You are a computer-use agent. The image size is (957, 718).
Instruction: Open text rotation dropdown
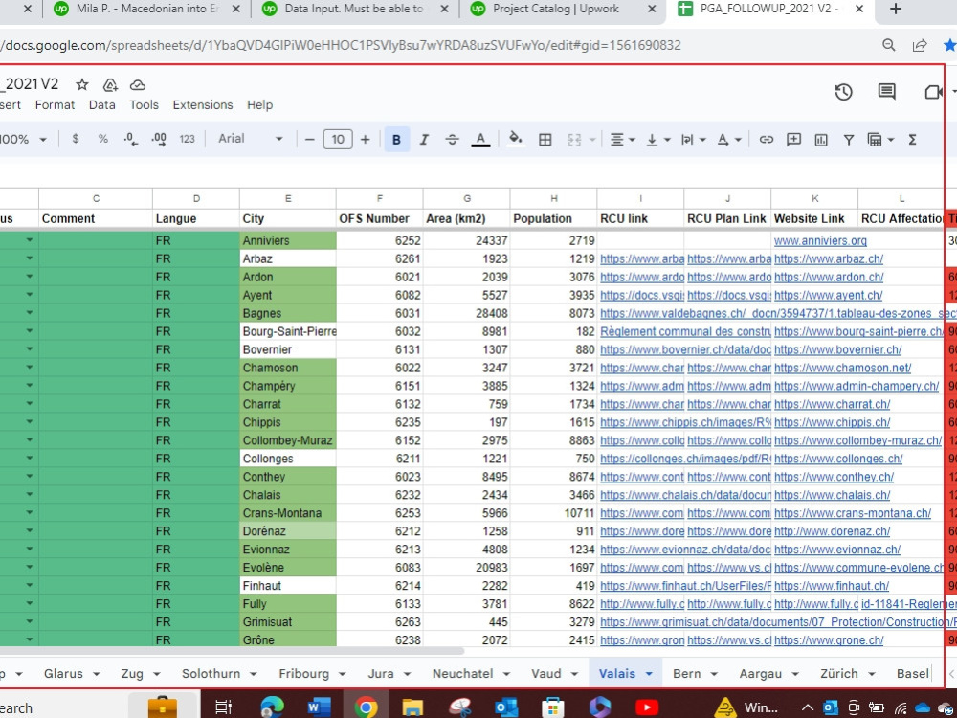click(728, 140)
